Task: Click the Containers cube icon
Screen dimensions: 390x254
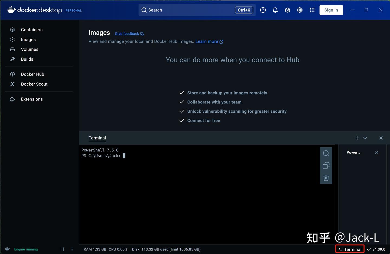Action: coord(12,30)
